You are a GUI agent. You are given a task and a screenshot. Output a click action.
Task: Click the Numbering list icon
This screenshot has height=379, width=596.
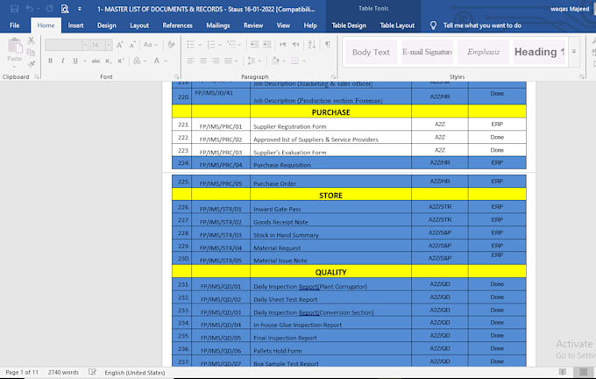(x=211, y=45)
